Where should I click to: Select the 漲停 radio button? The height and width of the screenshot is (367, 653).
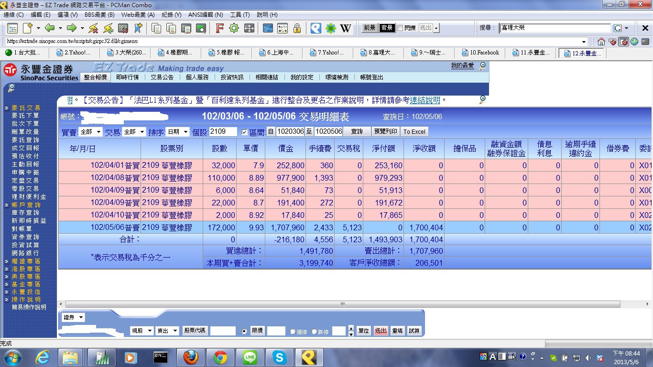293,331
